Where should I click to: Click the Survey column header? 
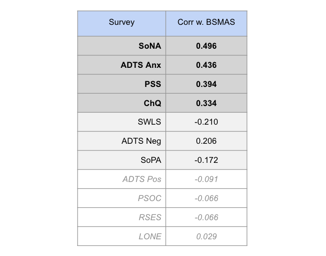click(x=122, y=23)
